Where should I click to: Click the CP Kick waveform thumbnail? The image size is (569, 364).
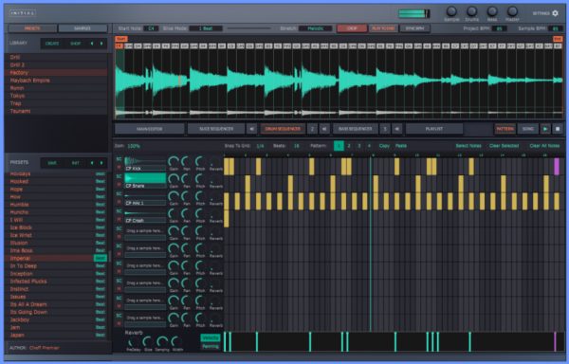point(145,161)
